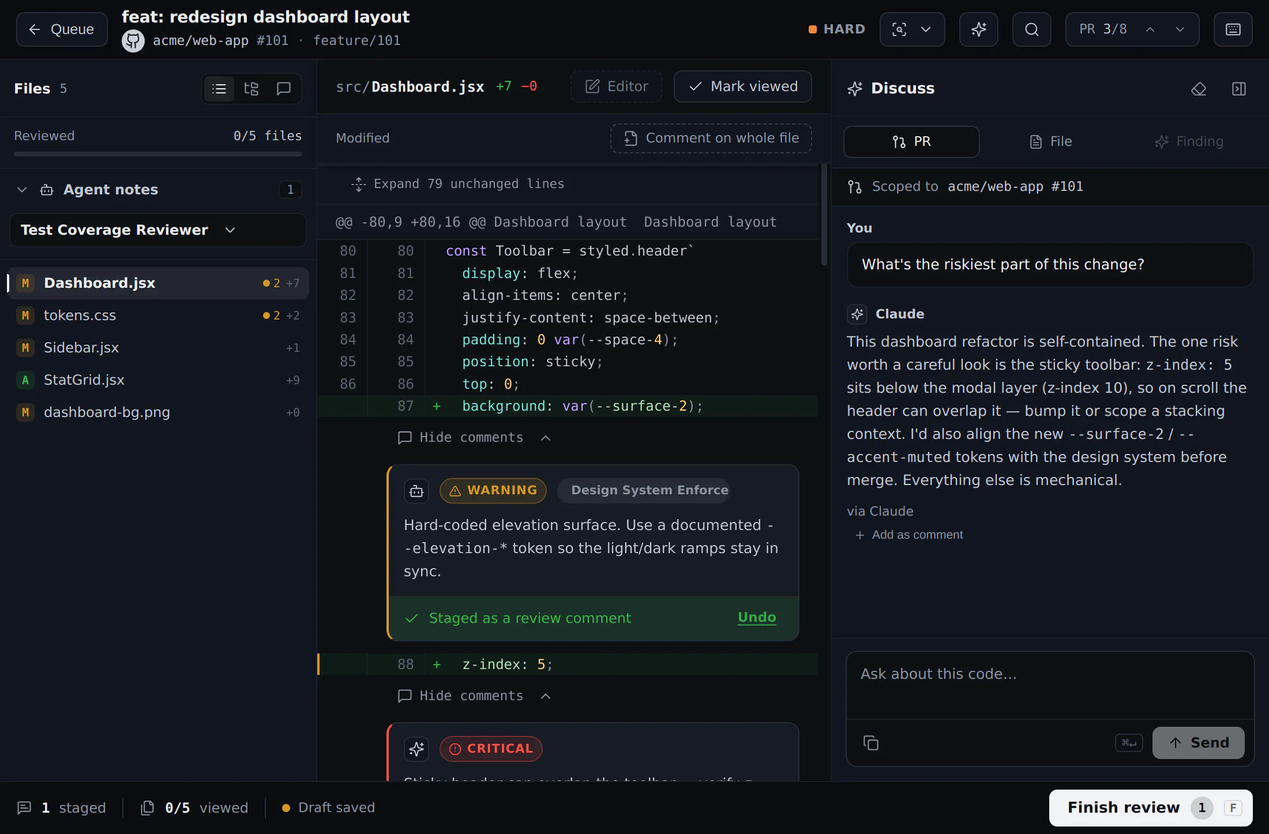
Task: Click the added badge beside StatGrid.jsx
Action: [25, 380]
